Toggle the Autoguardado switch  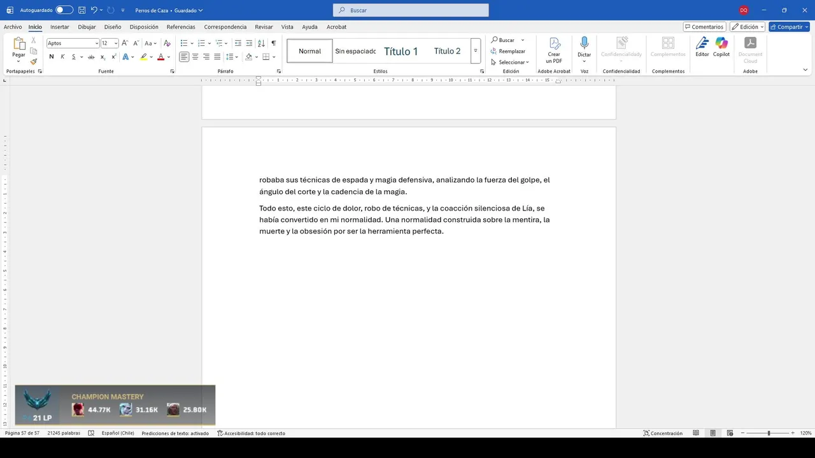(x=64, y=10)
